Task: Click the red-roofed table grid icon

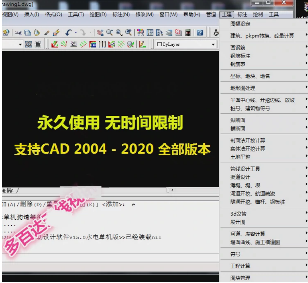Action: click(93, 44)
